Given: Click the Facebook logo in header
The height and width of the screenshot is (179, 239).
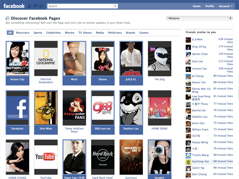Looking at the screenshot, I should 14,6.
